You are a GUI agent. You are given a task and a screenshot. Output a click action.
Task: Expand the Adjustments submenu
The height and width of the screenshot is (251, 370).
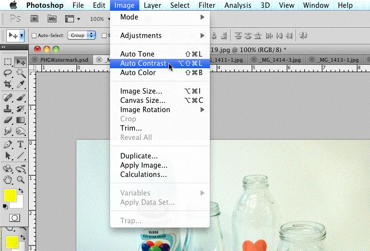(160, 36)
